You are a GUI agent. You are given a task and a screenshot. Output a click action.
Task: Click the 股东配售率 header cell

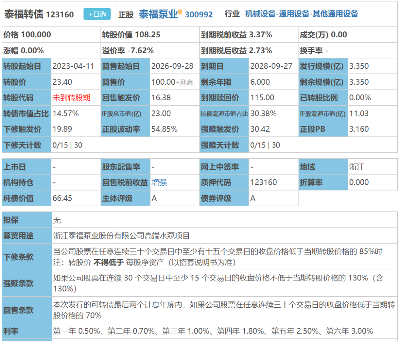[125, 167]
